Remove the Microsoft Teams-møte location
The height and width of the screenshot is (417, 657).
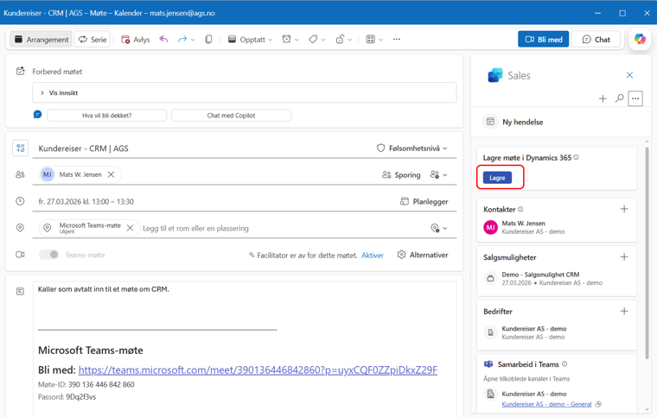[131, 228]
